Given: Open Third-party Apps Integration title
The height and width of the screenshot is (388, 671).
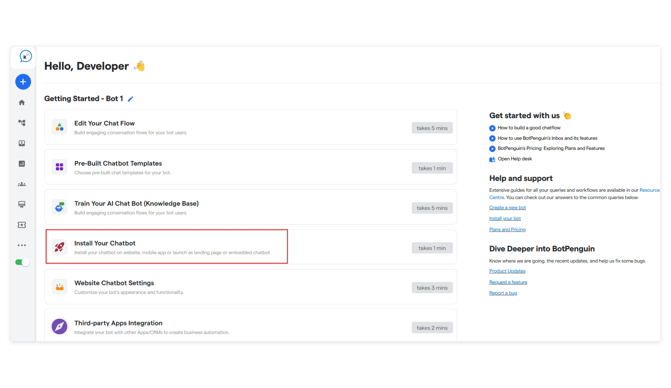Looking at the screenshot, I should pos(118,323).
